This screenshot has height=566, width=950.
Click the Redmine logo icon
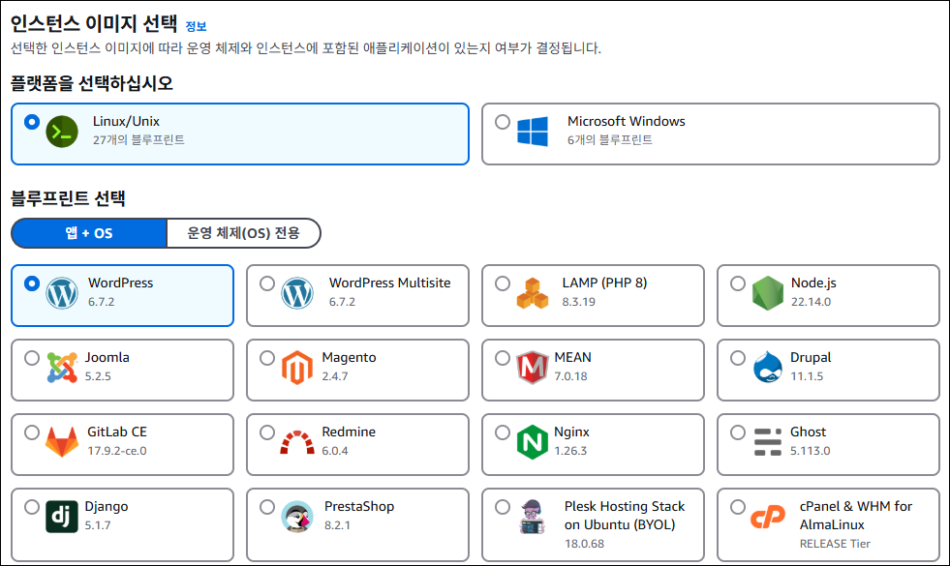[297, 442]
